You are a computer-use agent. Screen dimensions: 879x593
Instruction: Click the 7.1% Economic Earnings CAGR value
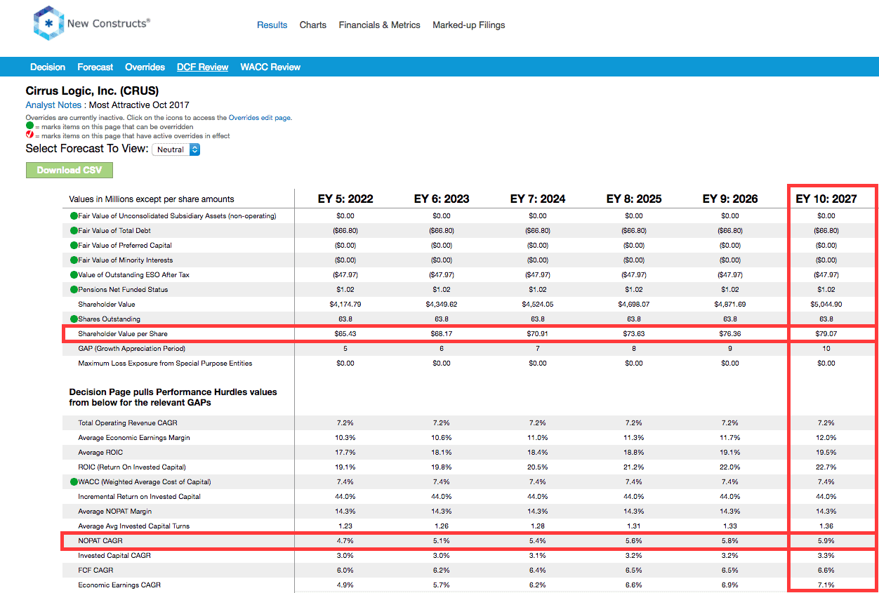(x=826, y=585)
